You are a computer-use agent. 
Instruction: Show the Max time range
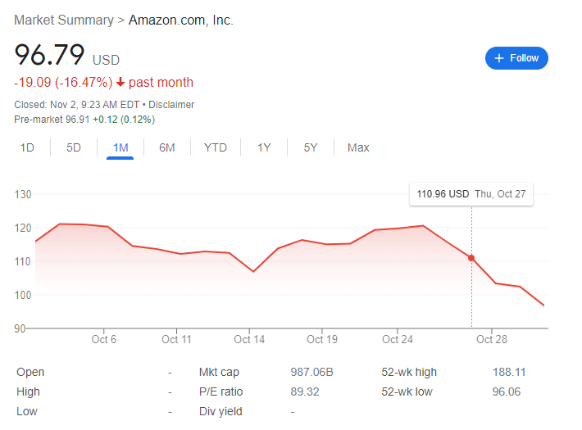pos(358,147)
